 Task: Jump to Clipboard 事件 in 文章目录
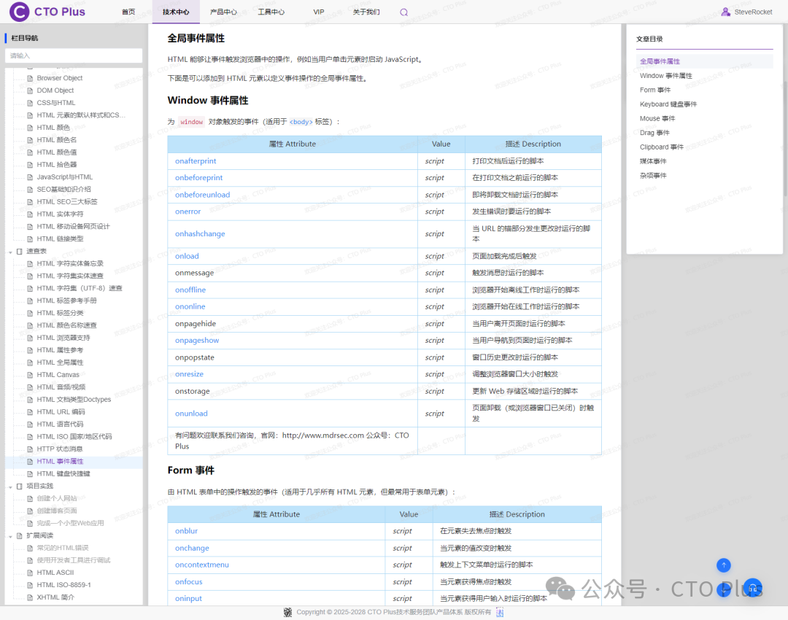[x=662, y=147]
